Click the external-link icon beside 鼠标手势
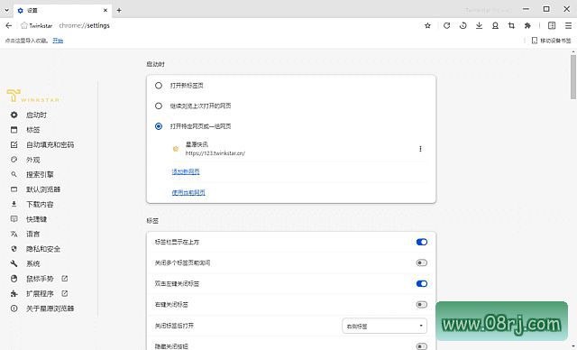The width and height of the screenshot is (577, 350). pos(65,279)
